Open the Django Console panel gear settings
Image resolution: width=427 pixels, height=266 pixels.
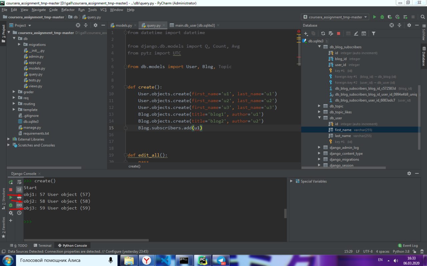[409, 173]
